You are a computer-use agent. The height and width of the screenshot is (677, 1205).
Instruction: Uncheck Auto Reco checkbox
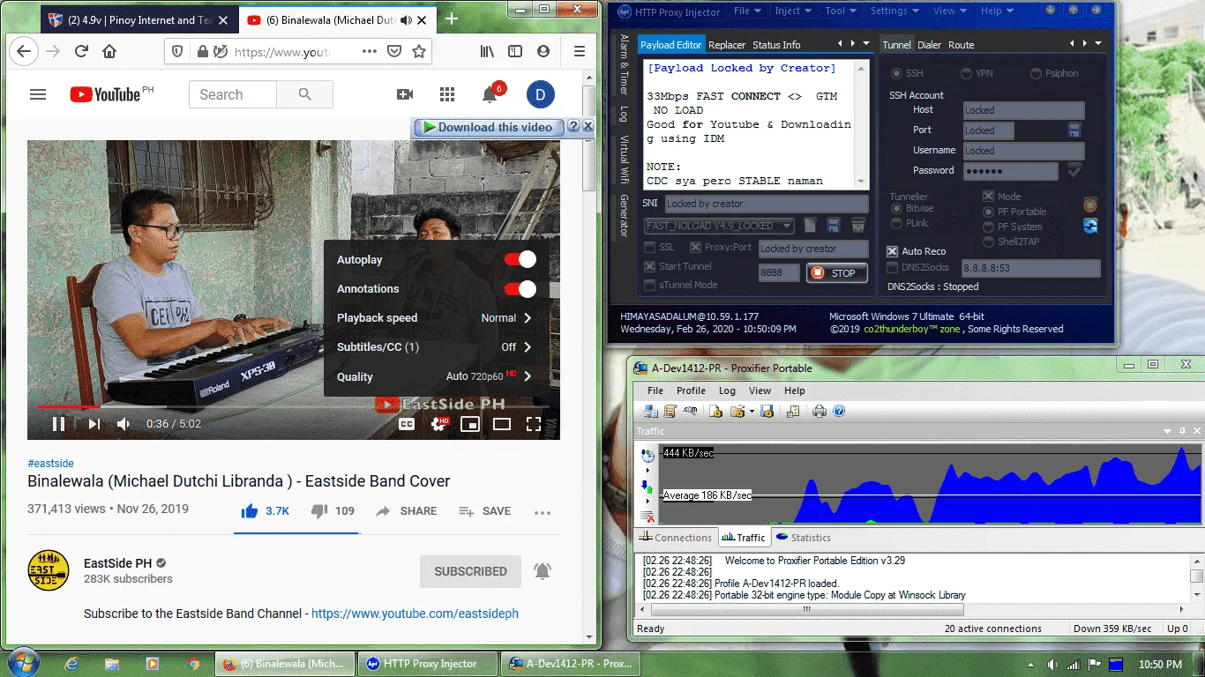coord(893,251)
